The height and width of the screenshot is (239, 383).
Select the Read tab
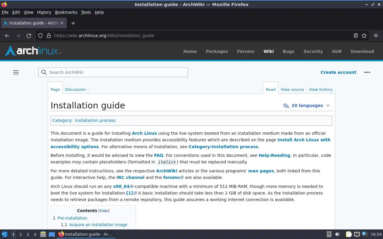(x=270, y=89)
